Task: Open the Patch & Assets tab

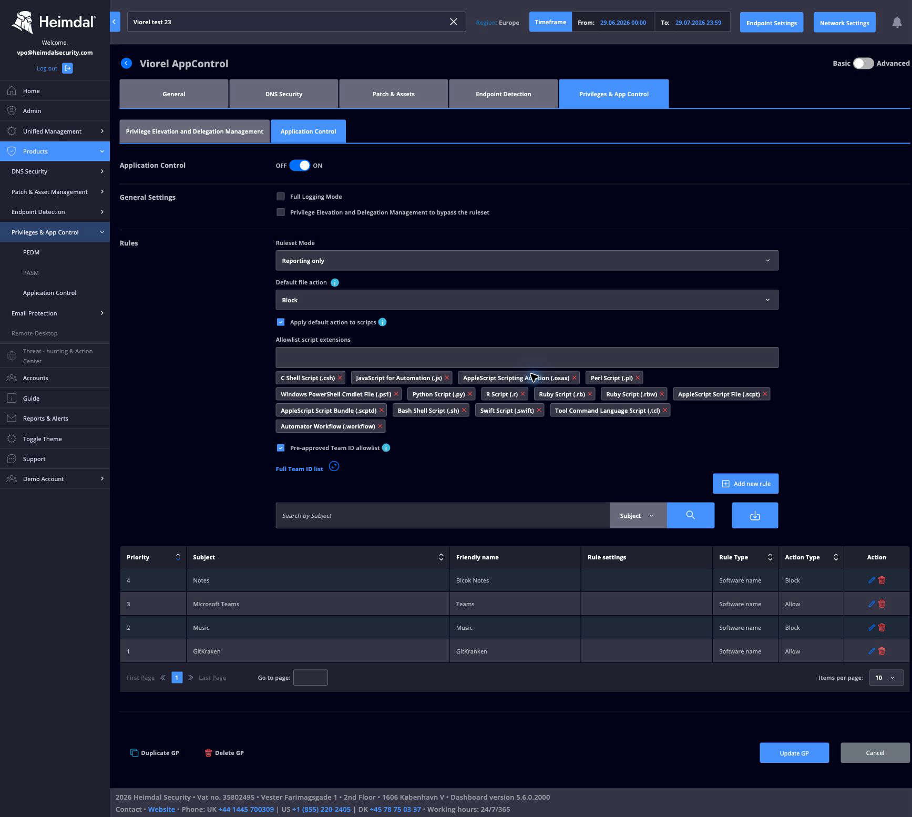Action: click(x=394, y=94)
